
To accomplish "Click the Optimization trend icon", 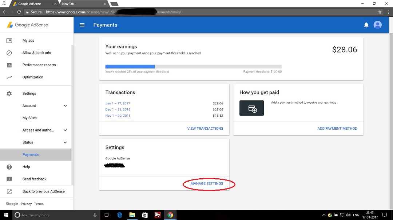I will (x=9, y=77).
